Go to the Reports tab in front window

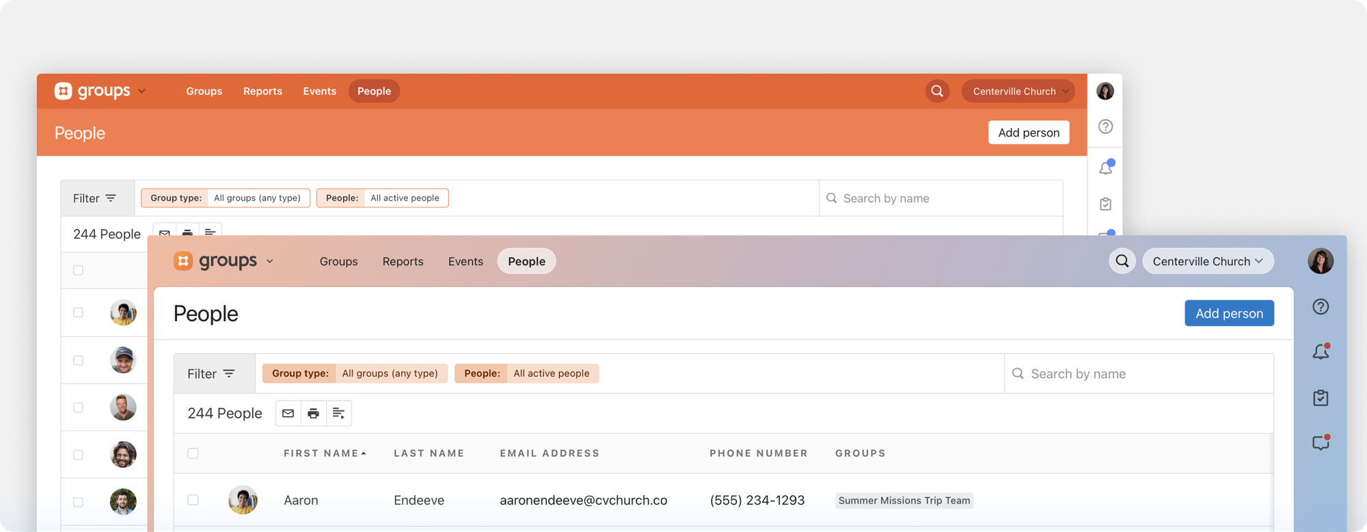[x=403, y=261]
